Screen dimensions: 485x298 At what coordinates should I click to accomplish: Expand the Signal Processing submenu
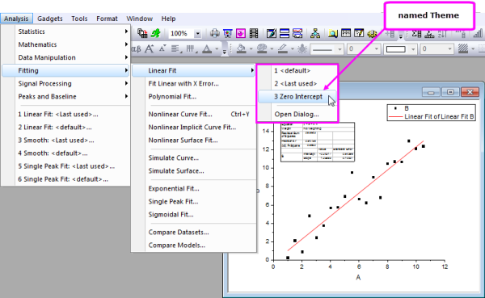coord(66,83)
